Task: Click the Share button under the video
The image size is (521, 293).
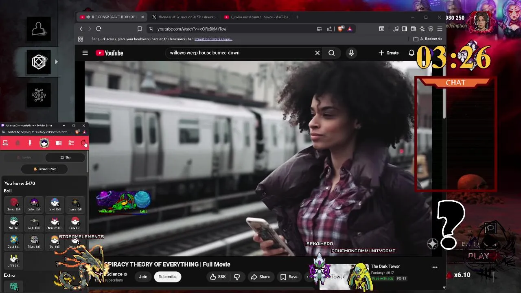Action: pos(260,277)
